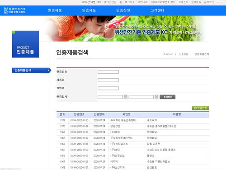Click the 로그아웃 link at top
Screen dimensions: 226x170
coord(130,2)
